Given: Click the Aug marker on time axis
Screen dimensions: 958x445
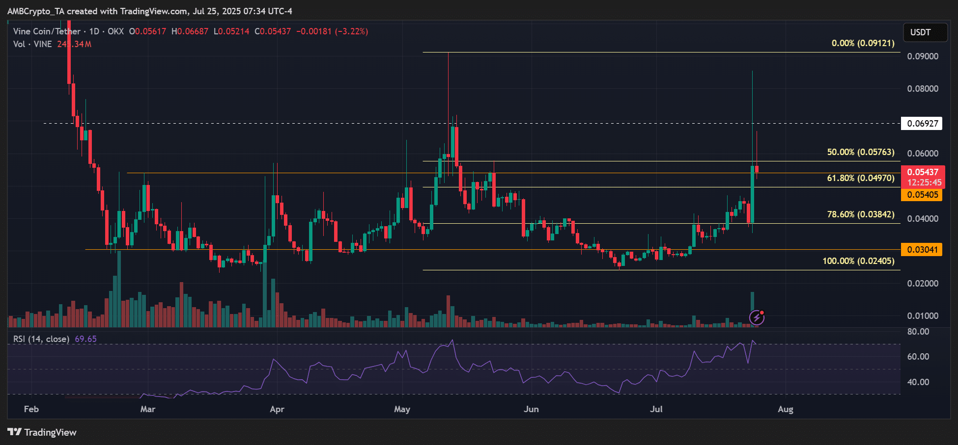Looking at the screenshot, I should pos(785,409).
